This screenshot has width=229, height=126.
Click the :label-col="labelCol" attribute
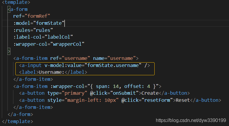click(x=43, y=37)
